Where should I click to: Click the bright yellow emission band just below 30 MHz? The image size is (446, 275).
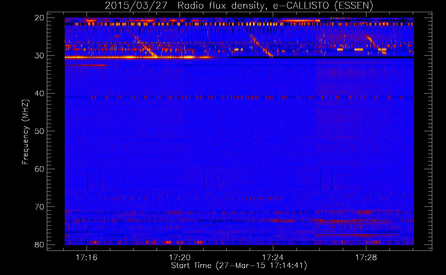[x=138, y=57]
